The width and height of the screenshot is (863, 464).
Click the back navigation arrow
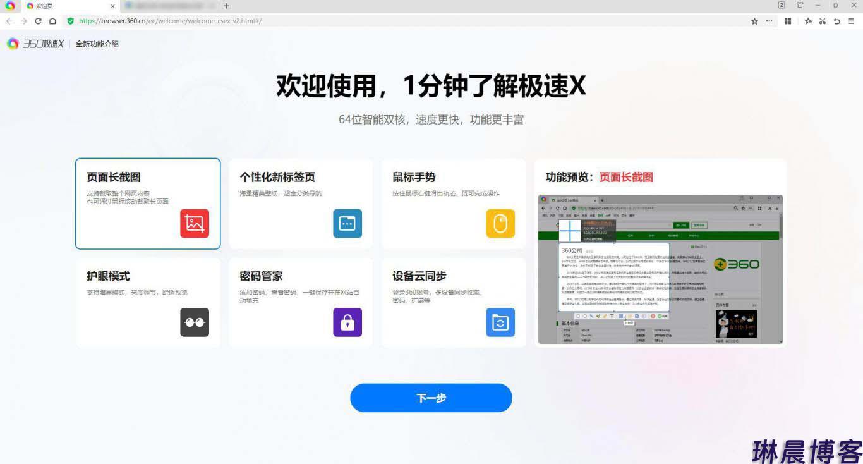(9, 21)
